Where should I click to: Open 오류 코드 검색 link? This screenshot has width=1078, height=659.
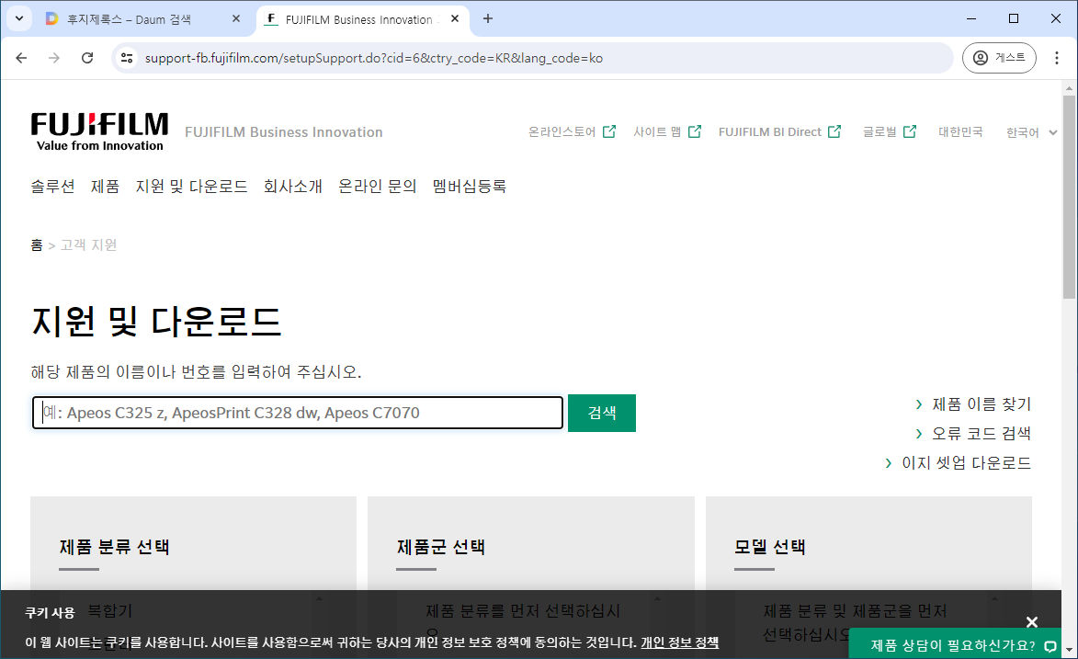point(973,434)
